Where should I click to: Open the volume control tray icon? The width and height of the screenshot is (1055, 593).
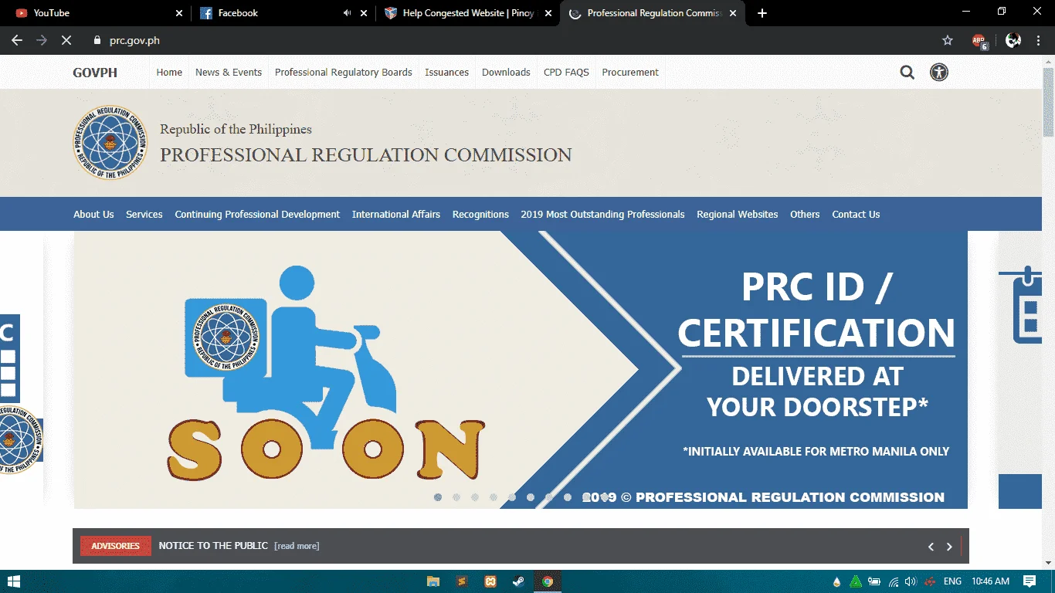(x=911, y=581)
